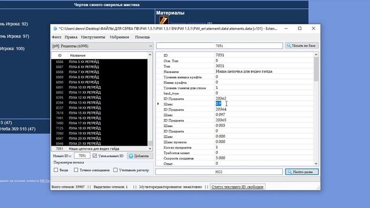
Task: Enable Учитывать регистр checkbox
Action: pyautogui.click(x=116, y=170)
